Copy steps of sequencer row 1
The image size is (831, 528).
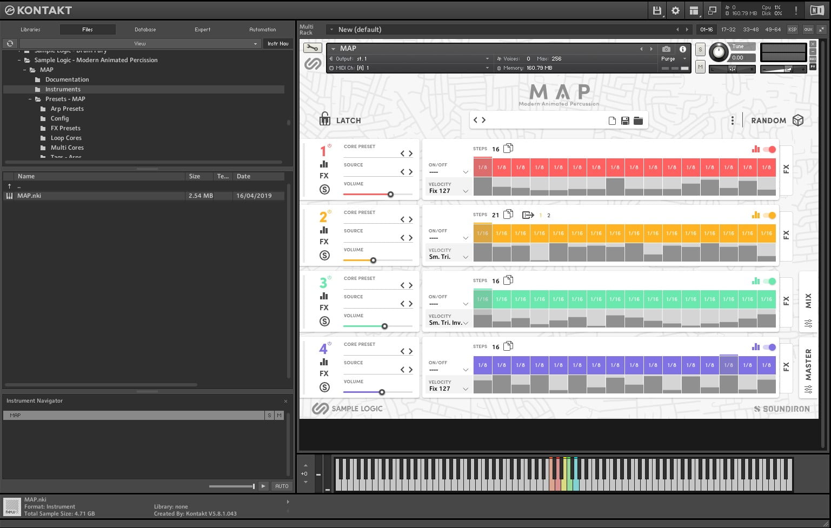coord(508,148)
